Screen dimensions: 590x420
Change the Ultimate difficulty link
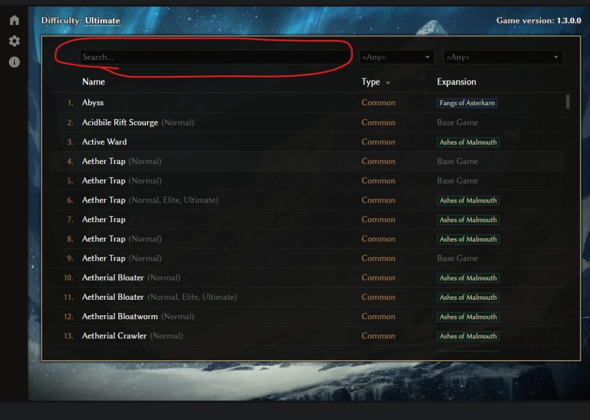click(103, 21)
